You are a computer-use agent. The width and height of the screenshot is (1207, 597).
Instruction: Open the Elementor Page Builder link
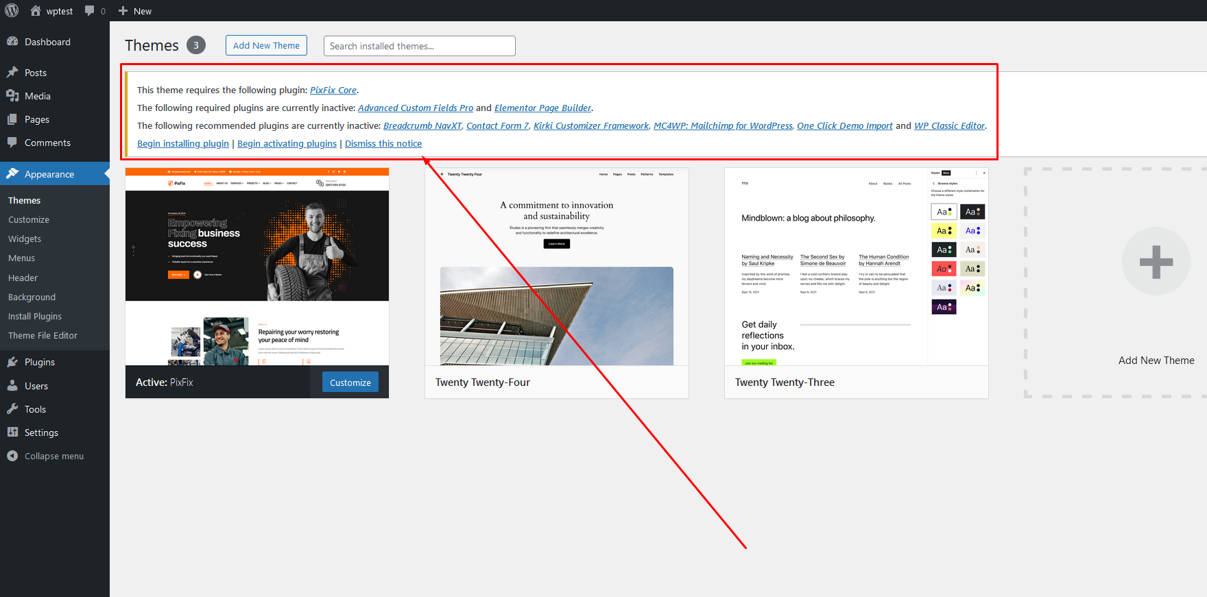(542, 108)
